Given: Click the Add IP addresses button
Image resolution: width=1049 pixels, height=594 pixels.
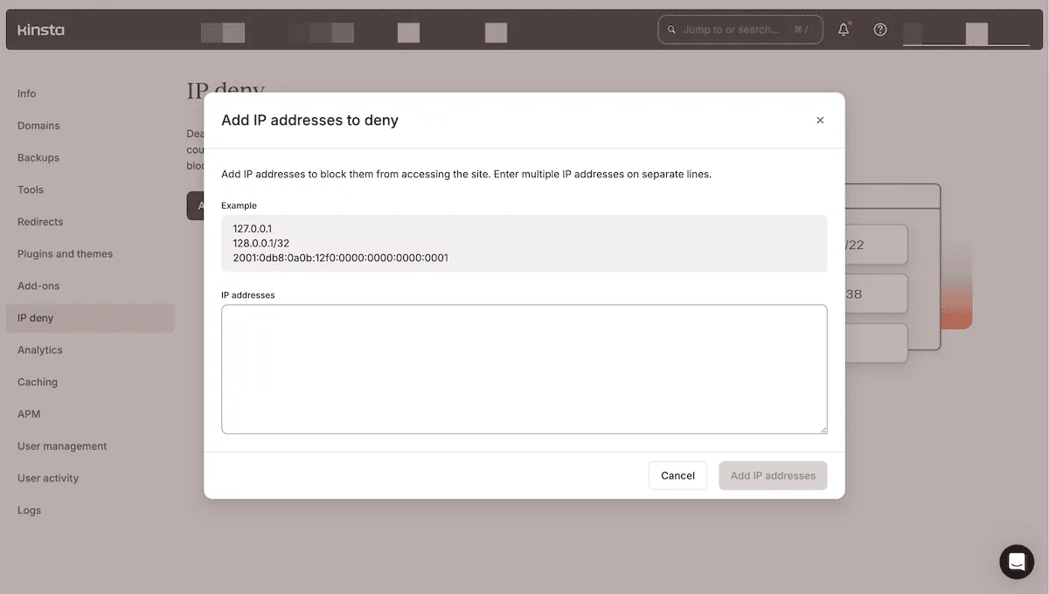Looking at the screenshot, I should 773,475.
